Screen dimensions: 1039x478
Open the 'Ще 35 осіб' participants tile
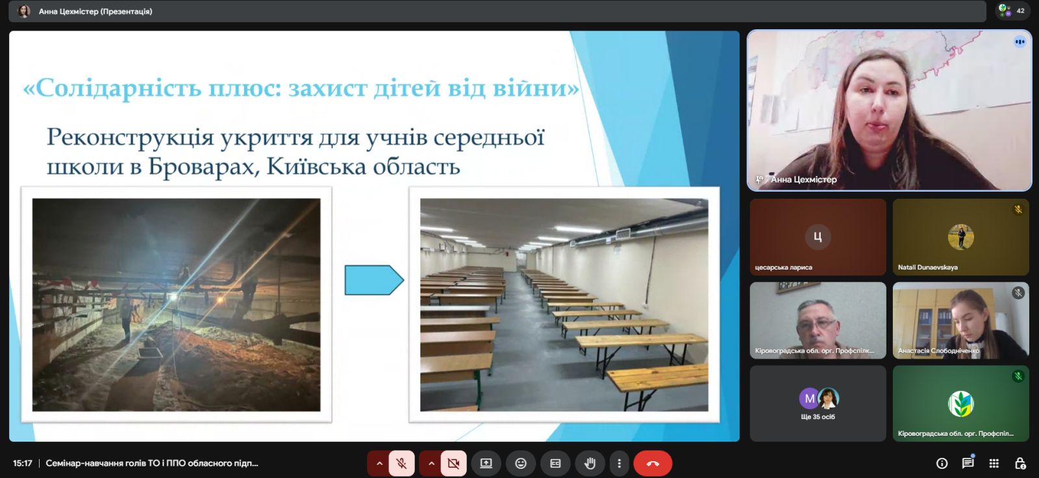click(x=818, y=403)
